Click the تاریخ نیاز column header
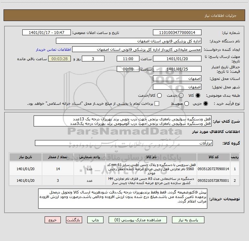The image size is (249, 241). click(x=26, y=157)
